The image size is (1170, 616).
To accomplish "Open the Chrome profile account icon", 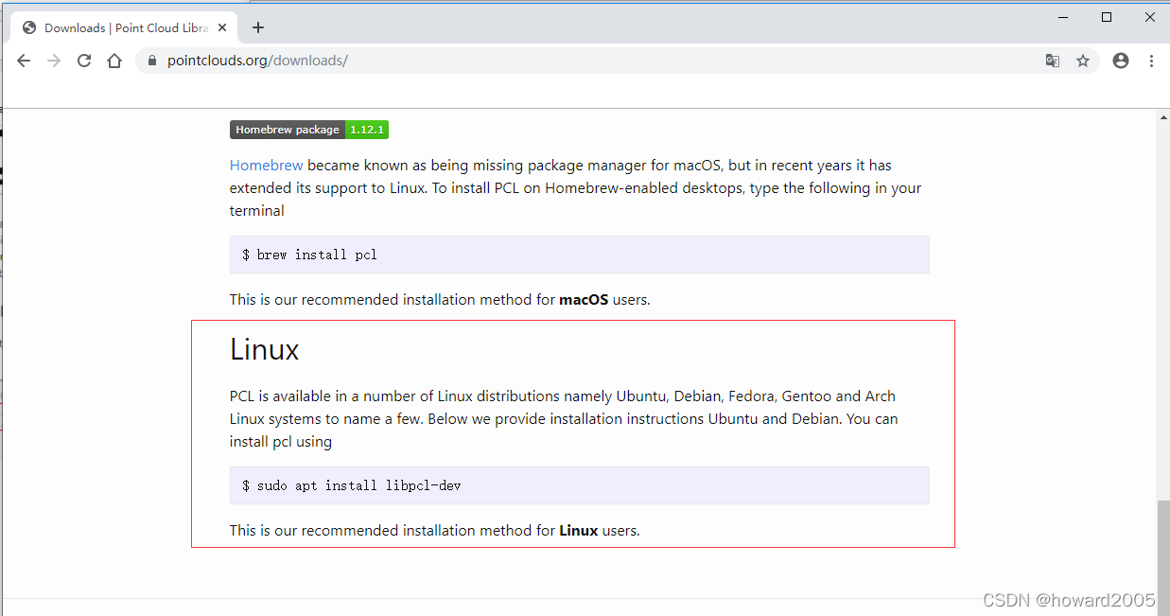I will (1121, 61).
